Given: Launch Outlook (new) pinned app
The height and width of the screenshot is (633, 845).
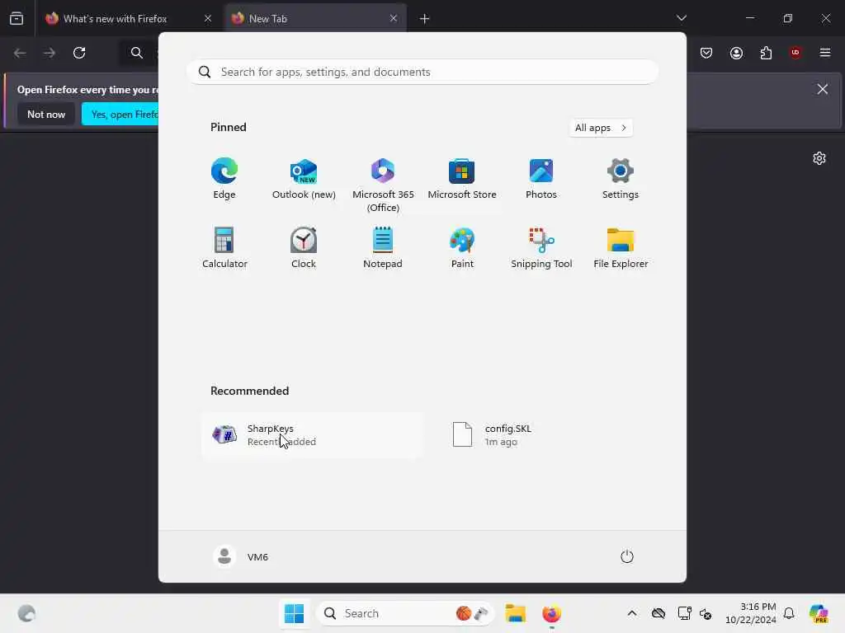Looking at the screenshot, I should (304, 179).
